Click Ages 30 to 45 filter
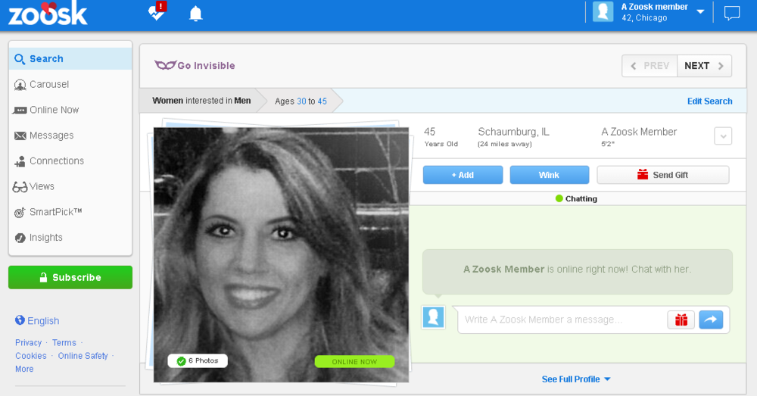Screen dimensions: 757x396 (x=301, y=101)
